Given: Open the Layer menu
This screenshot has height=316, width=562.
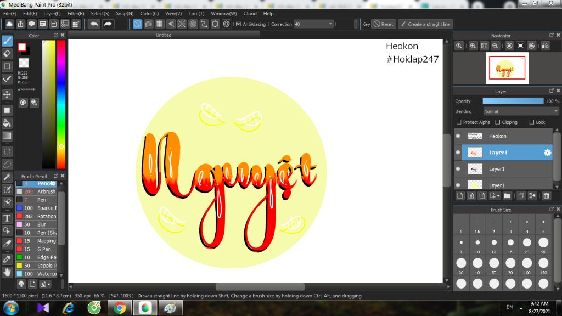Looking at the screenshot, I should tap(52, 13).
